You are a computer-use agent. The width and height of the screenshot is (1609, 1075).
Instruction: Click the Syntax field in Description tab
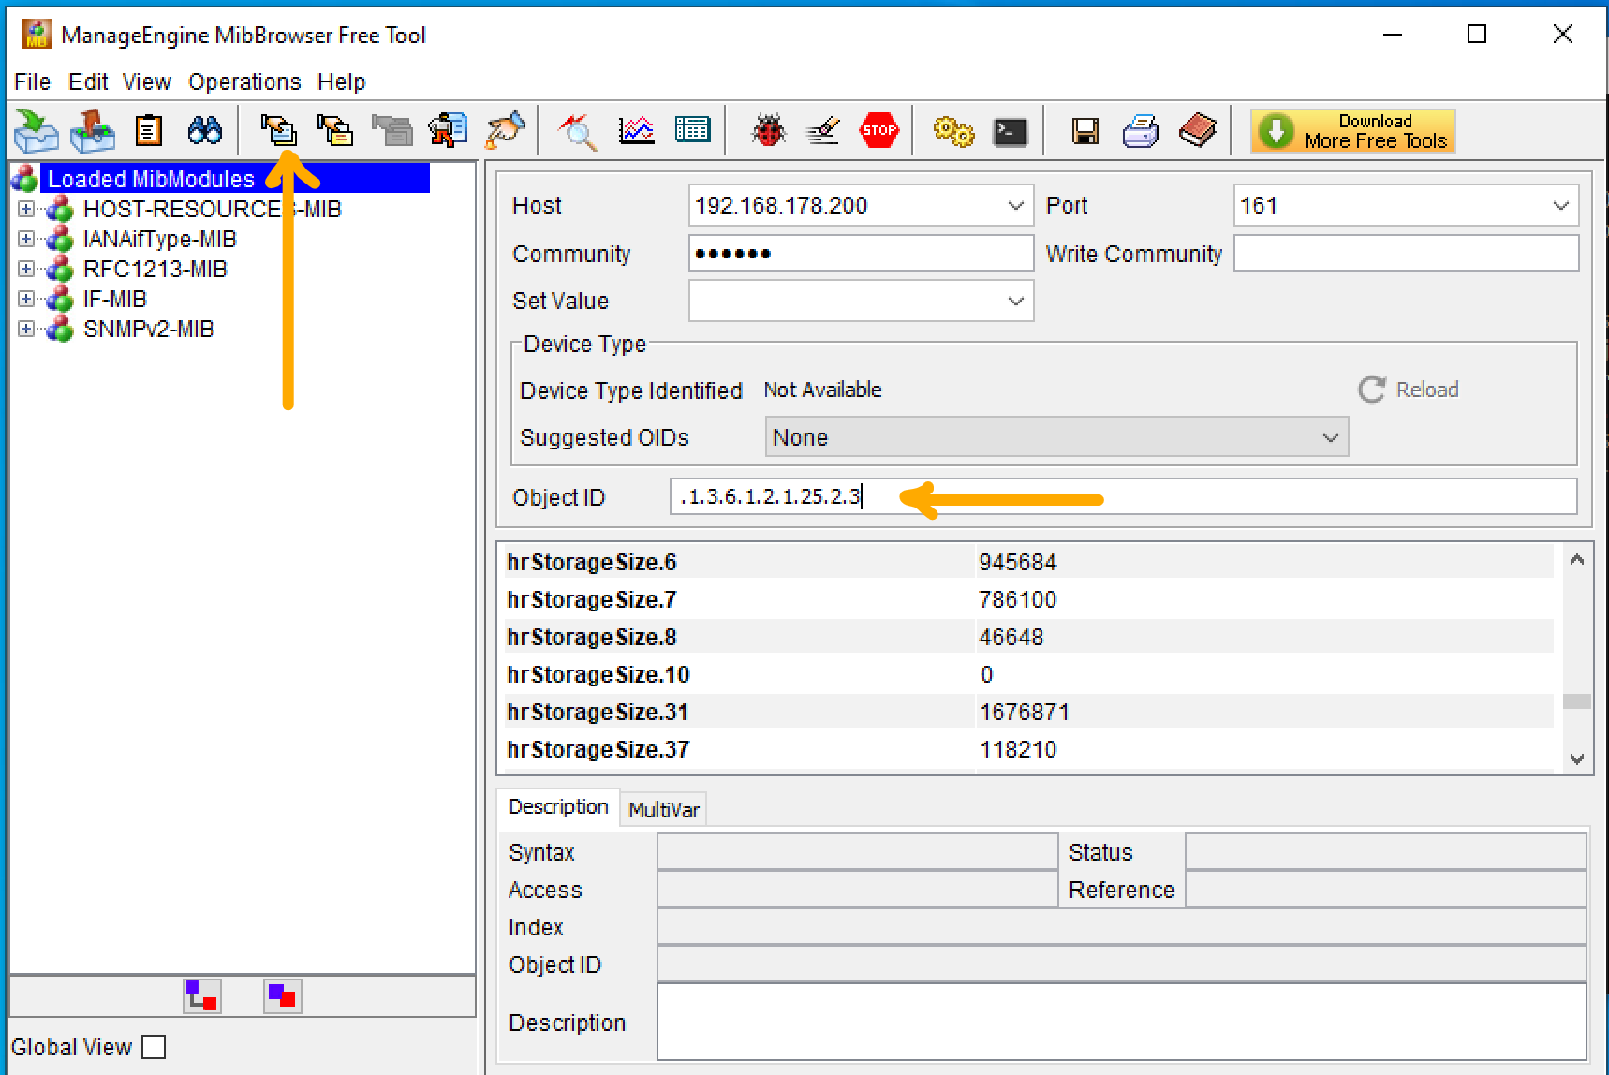[857, 852]
